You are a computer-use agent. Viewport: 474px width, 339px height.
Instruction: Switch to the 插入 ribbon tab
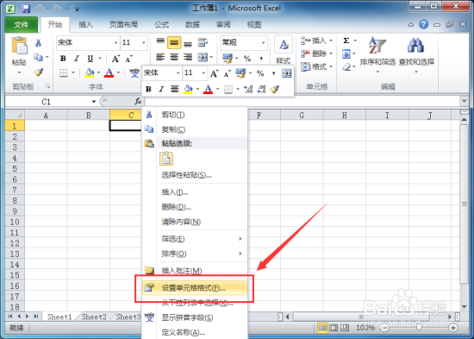tap(85, 24)
